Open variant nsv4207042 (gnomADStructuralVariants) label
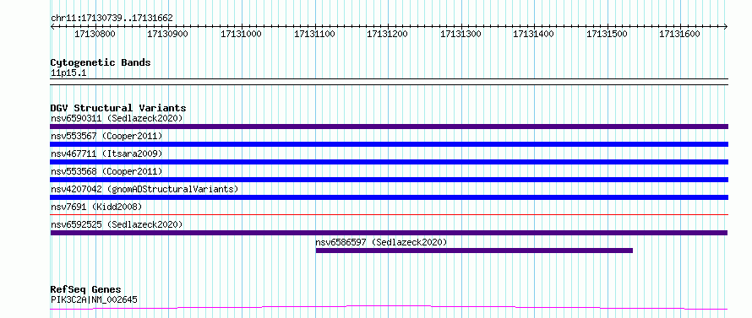752x318 pixels. click(x=144, y=189)
